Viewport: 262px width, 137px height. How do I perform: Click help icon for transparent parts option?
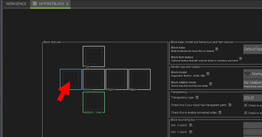(230, 105)
